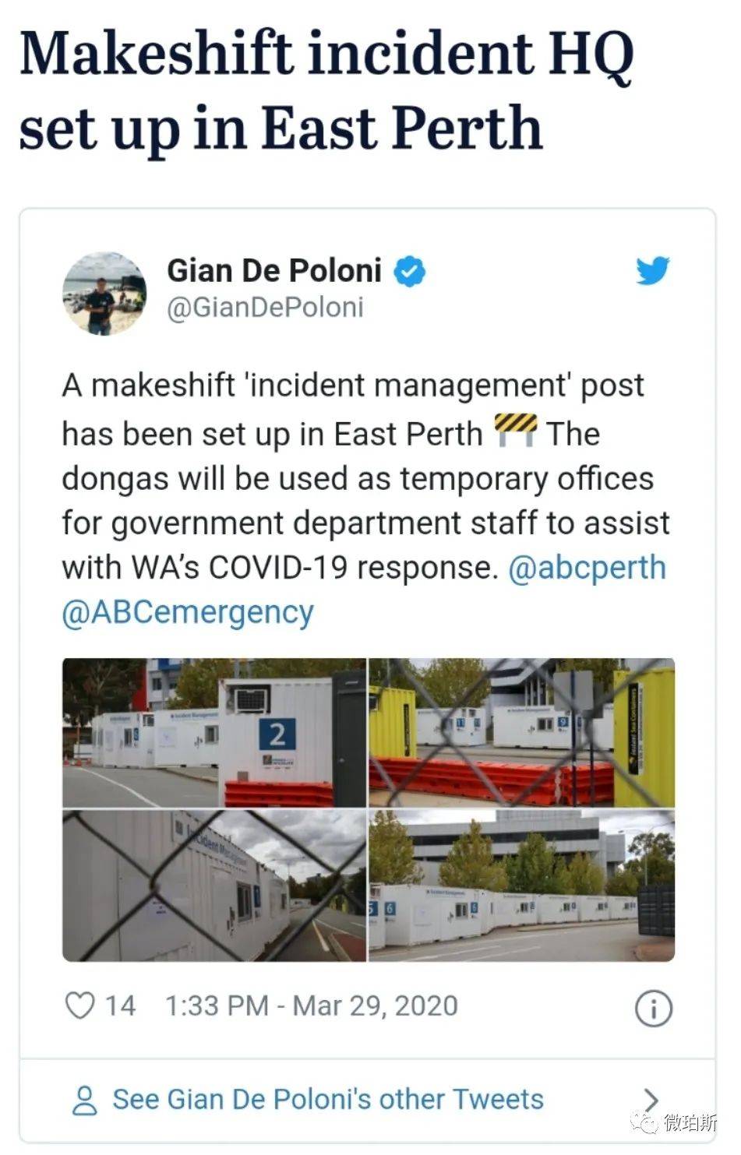
Task: Like the tweet with heart icon
Action: (79, 1005)
